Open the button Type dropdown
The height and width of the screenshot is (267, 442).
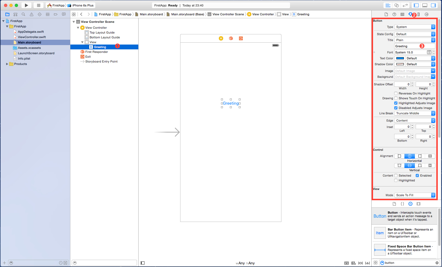pos(415,27)
